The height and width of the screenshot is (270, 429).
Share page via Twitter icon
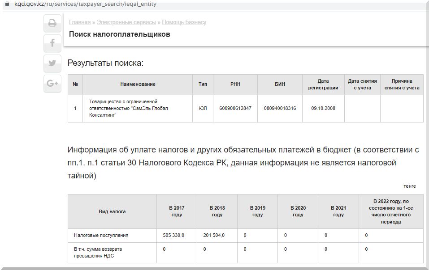52,63
